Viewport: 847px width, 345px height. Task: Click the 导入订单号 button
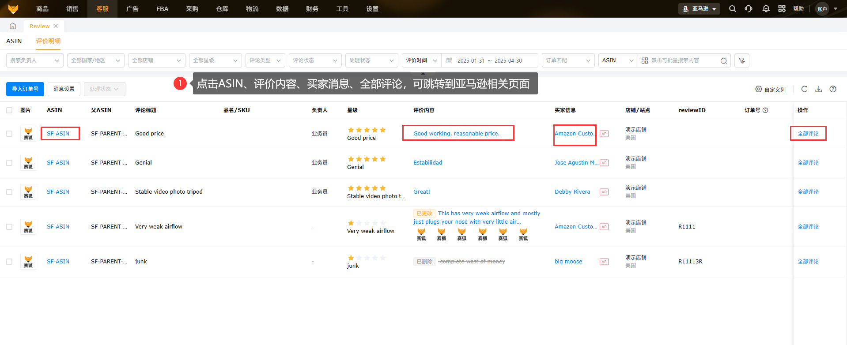[25, 89]
